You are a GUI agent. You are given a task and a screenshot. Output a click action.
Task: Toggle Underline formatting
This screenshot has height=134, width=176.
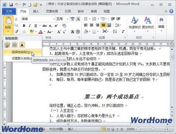coord(36,25)
